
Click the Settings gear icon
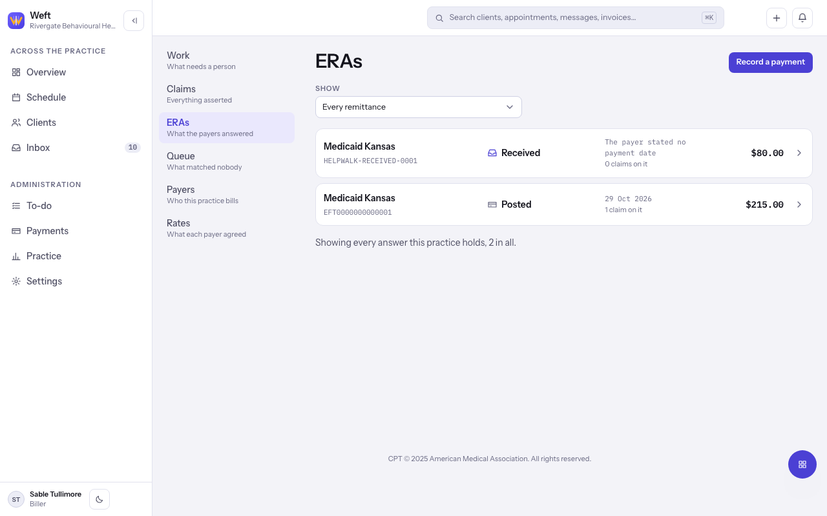pyautogui.click(x=16, y=281)
